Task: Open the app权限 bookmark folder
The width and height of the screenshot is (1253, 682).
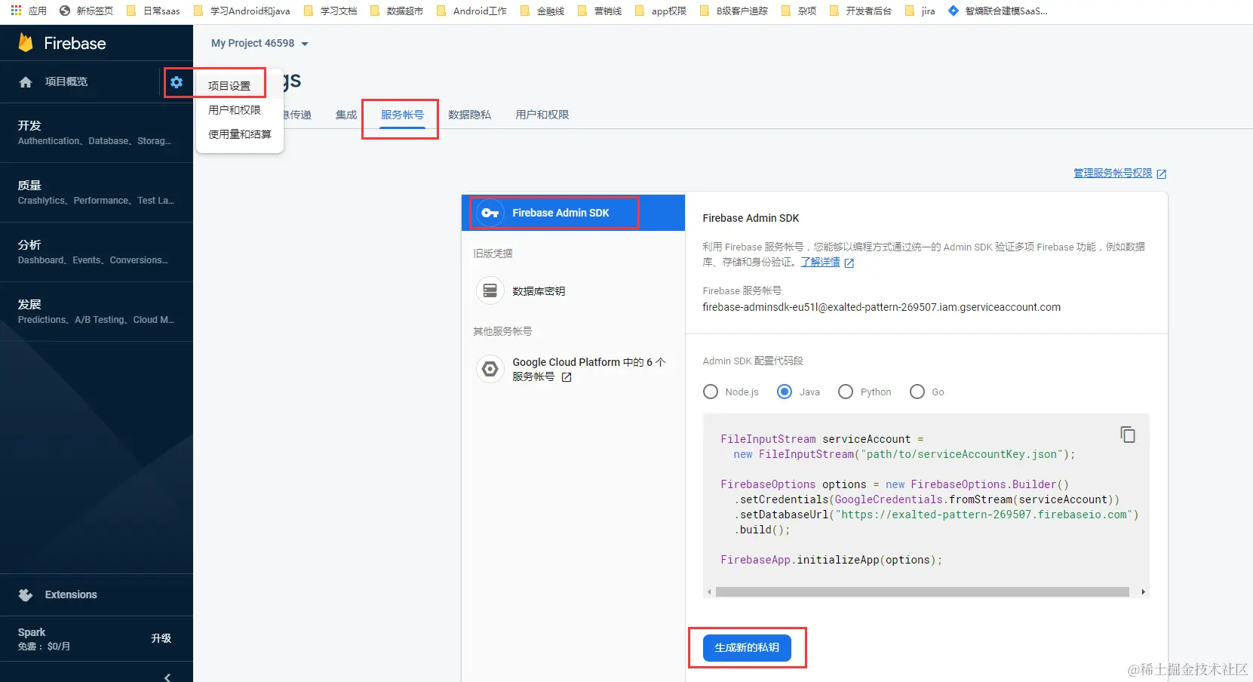Action: tap(661, 11)
